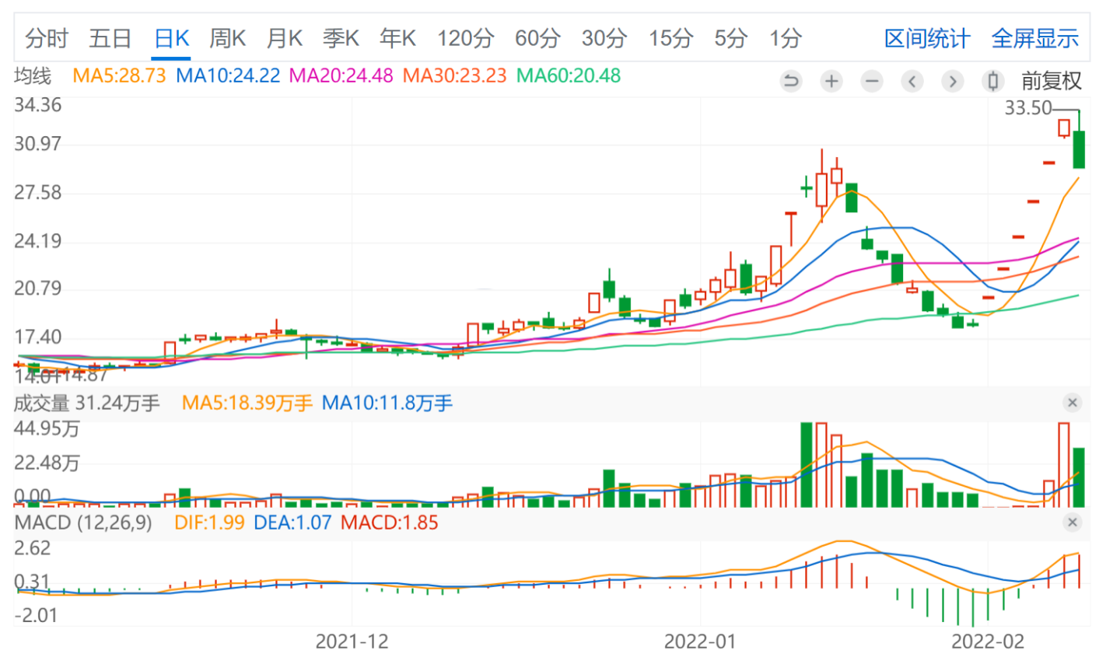Zoom out the chart with minus icon
The image size is (1120, 661).
click(x=872, y=81)
